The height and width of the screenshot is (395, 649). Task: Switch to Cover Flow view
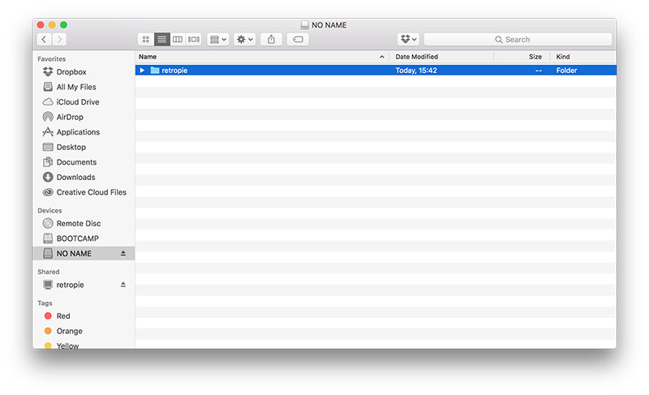click(x=194, y=39)
